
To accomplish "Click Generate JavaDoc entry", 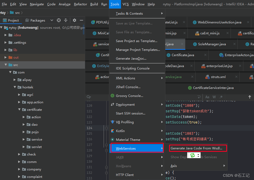I will click(137, 59).
